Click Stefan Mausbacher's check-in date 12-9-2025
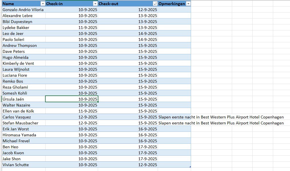The height and width of the screenshot is (171, 290). [72, 123]
